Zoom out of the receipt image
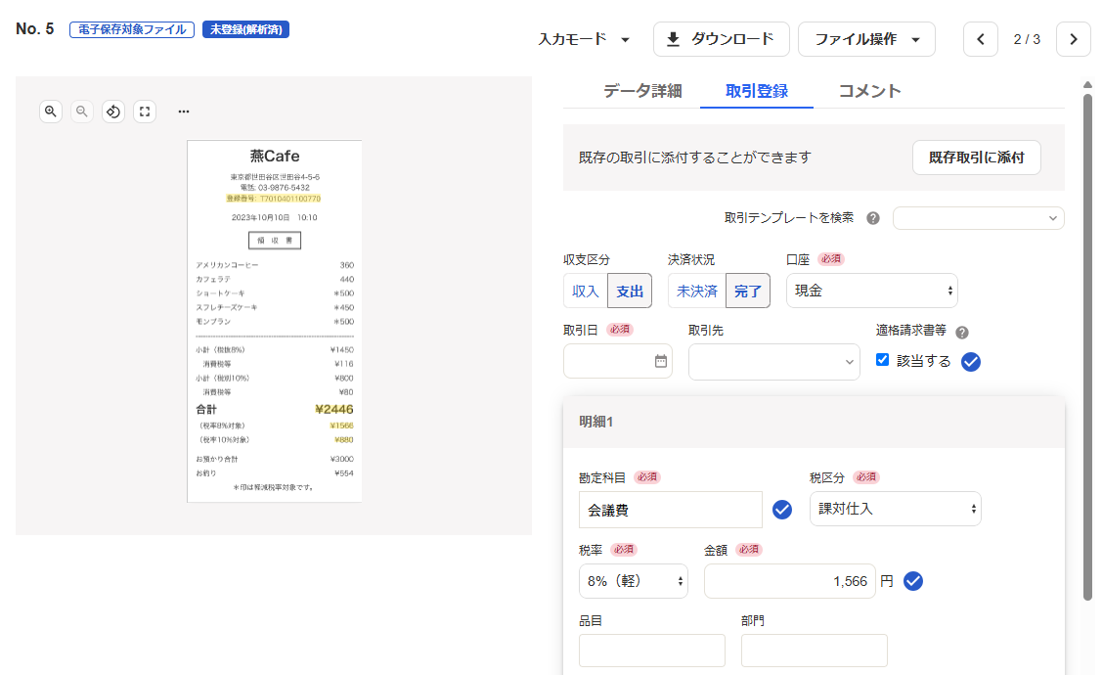Viewport: 1102px width, 675px height. pyautogui.click(x=81, y=112)
